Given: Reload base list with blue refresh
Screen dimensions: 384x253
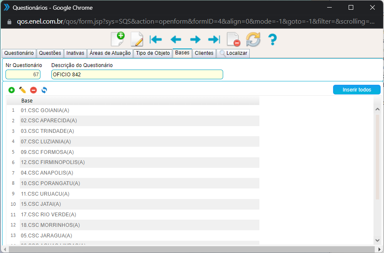Looking at the screenshot, I should pyautogui.click(x=44, y=90).
